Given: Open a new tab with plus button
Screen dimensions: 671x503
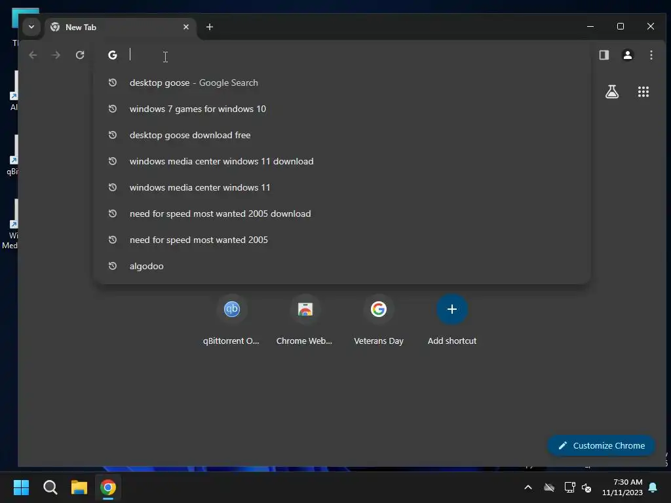Looking at the screenshot, I should [x=209, y=27].
